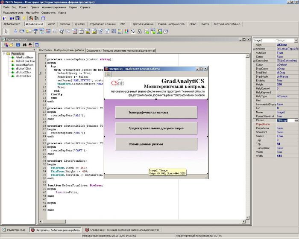Select the pointer arrow tool in component palette
The image size is (299, 239).
tap(6, 31)
